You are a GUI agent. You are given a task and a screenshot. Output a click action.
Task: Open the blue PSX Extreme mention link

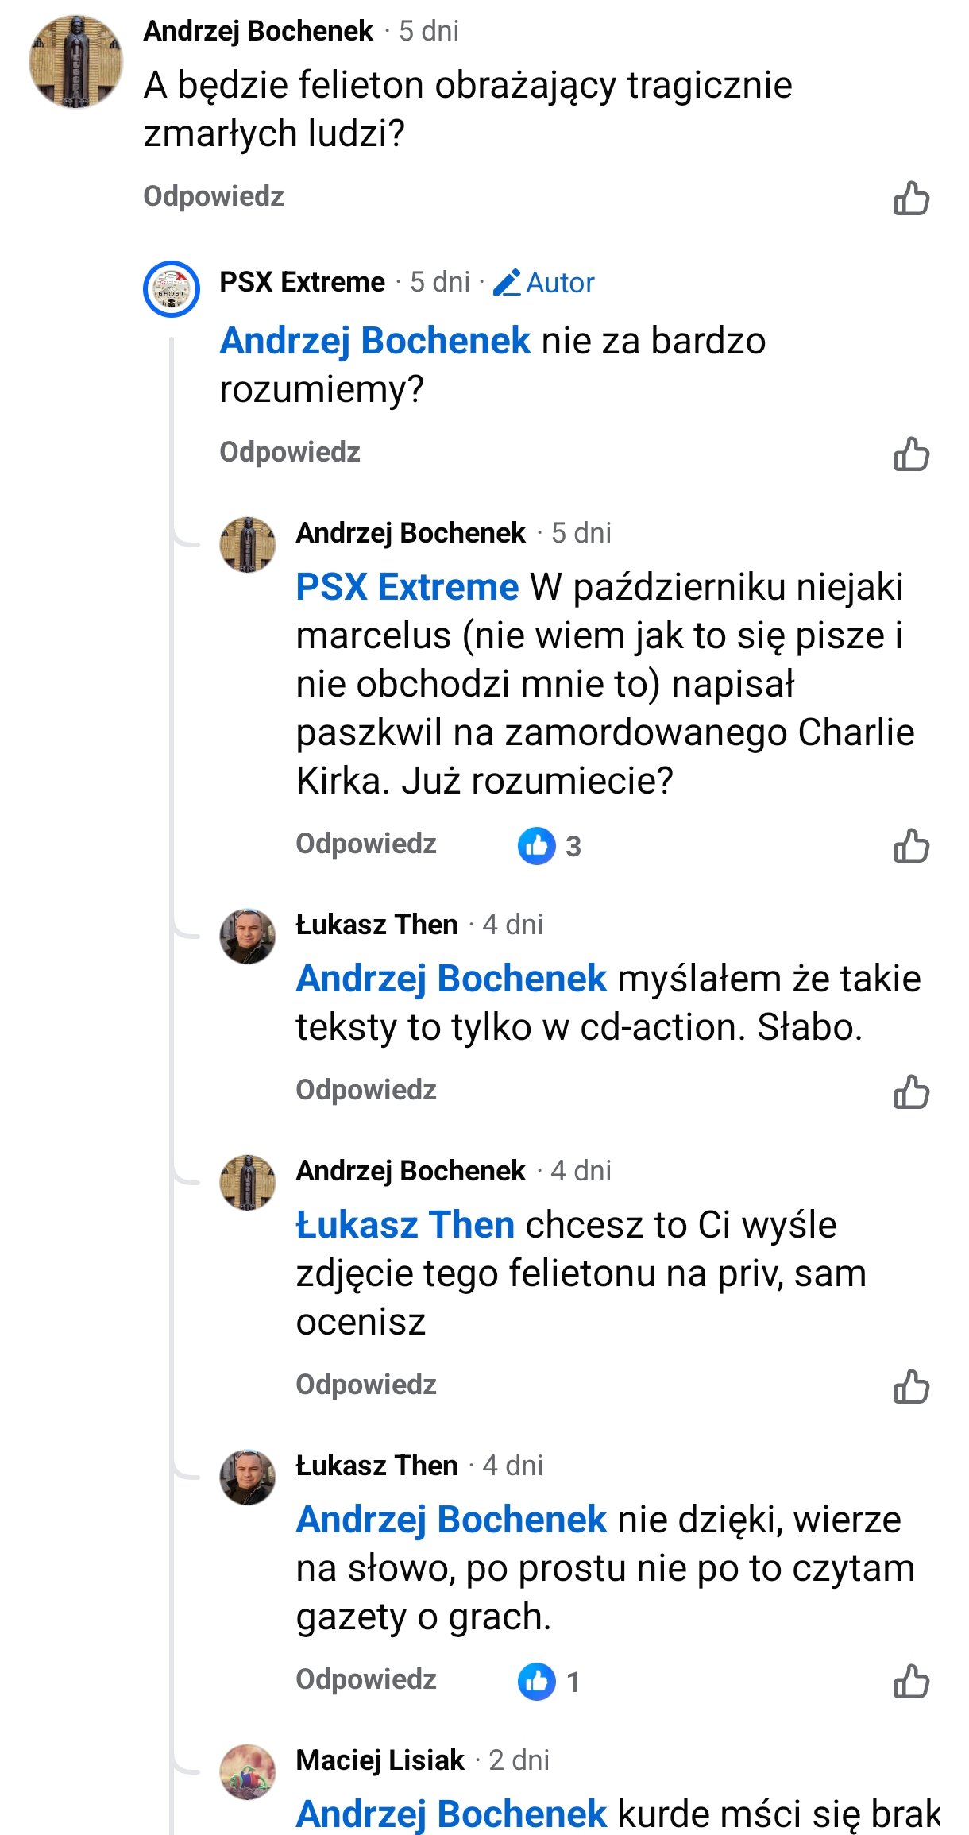click(x=407, y=588)
